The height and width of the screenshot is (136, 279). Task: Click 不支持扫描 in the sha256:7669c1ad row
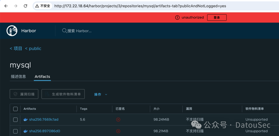coord(195,120)
